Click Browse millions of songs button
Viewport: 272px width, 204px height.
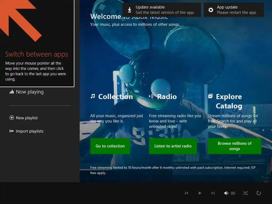(235, 146)
